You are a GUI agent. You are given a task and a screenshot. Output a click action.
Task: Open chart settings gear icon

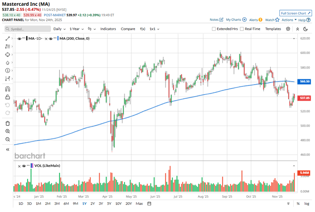288,29
